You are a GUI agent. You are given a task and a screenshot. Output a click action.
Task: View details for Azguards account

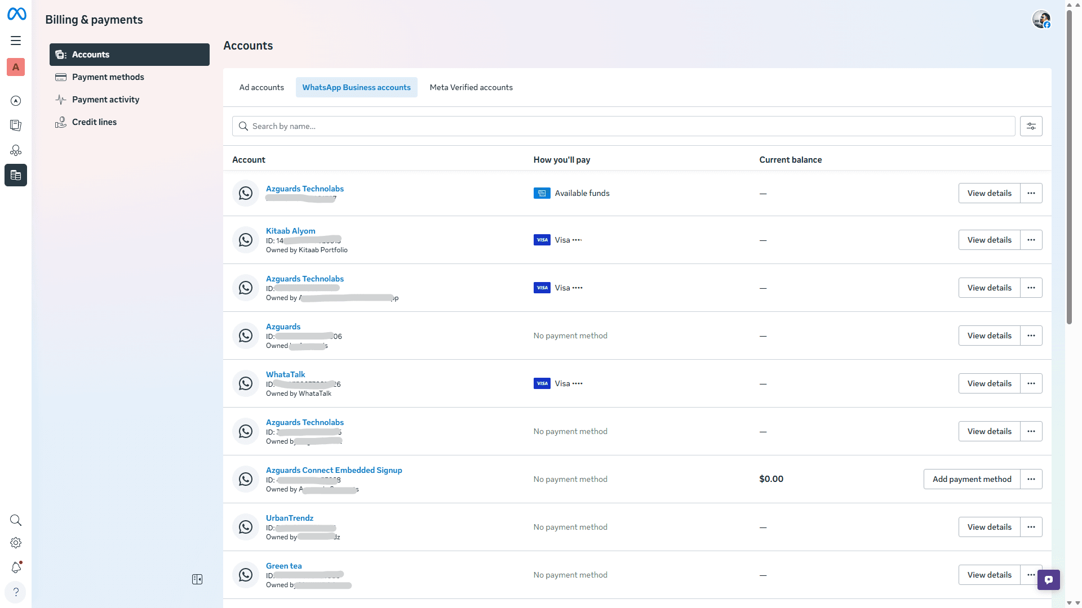pos(989,336)
